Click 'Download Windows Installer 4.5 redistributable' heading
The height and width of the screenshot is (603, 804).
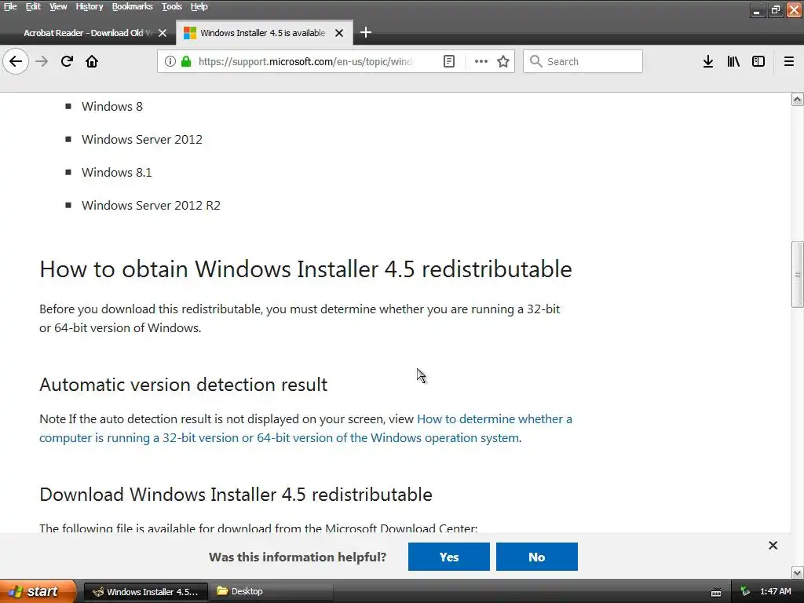point(236,495)
